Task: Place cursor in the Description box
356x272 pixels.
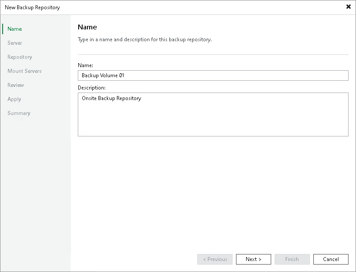Action: 213,114
